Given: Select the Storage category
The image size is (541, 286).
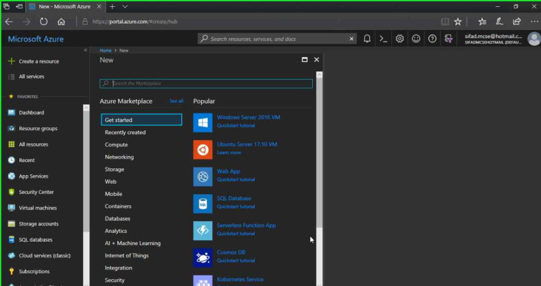Looking at the screenshot, I should tap(115, 169).
